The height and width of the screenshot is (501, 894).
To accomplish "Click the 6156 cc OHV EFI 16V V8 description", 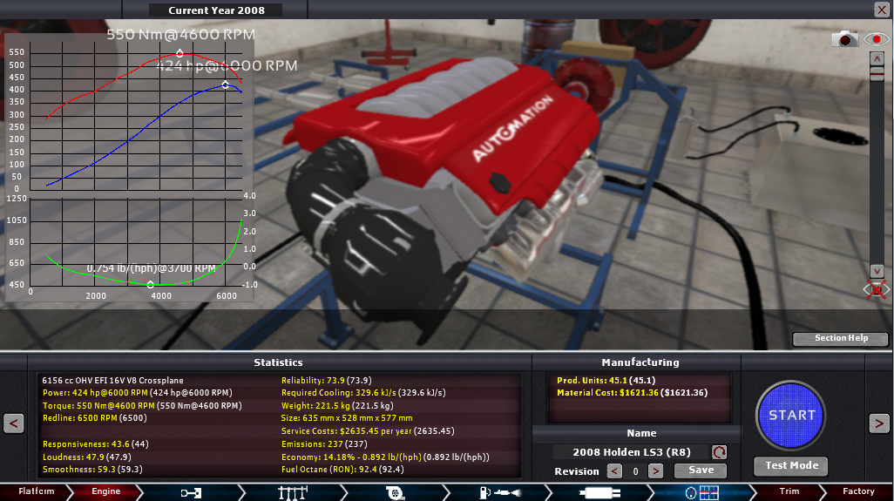I will [x=113, y=380].
